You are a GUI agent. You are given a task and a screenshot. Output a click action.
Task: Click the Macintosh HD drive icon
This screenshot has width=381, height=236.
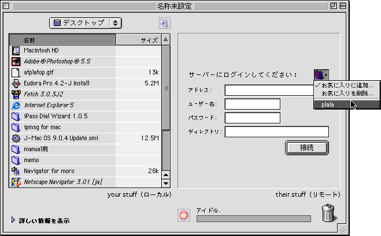coord(16,50)
